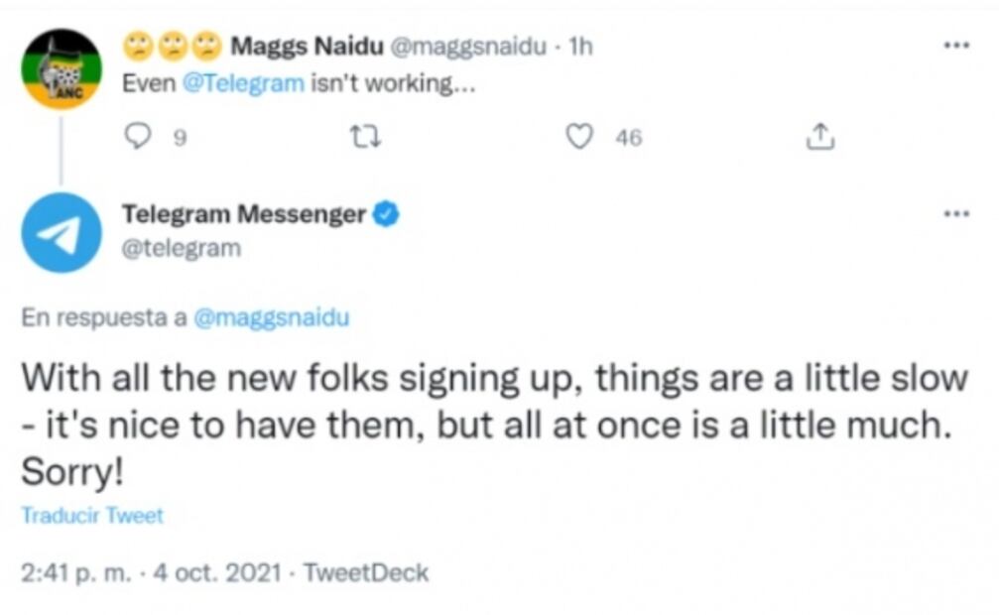
Task: Open the Telegram paper-plane avatar
Action: [62, 232]
